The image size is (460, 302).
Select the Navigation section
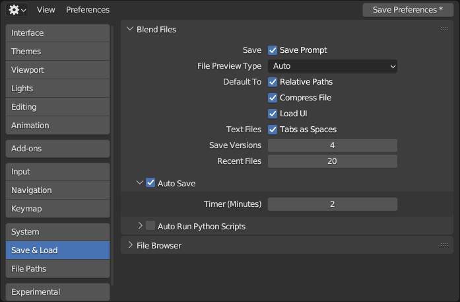[58, 190]
